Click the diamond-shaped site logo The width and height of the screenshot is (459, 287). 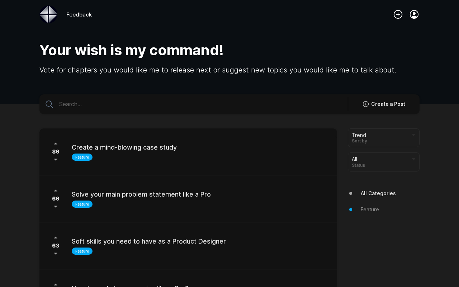tap(48, 14)
